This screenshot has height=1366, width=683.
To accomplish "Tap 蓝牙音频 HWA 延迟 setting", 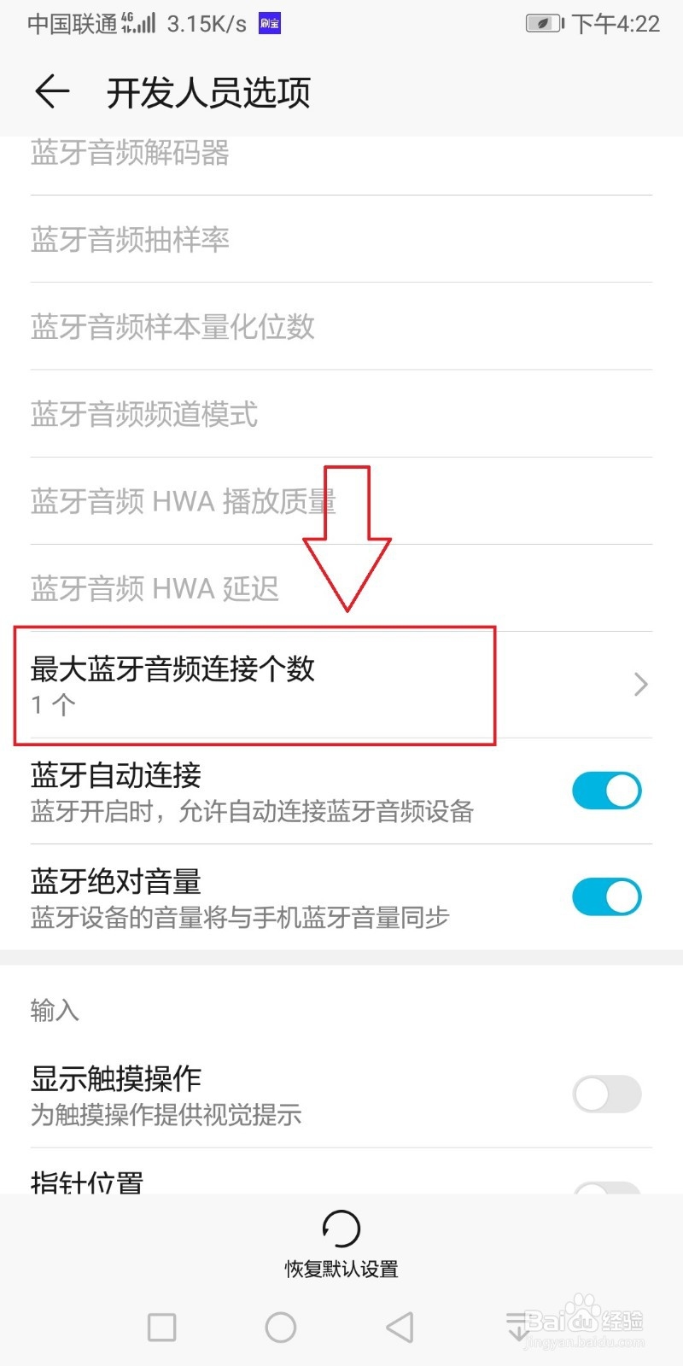I will tap(341, 588).
